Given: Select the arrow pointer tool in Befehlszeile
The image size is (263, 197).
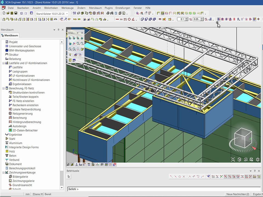Looking at the screenshot, I should click(x=69, y=177).
